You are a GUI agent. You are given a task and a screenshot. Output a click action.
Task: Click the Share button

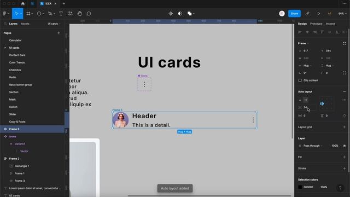click(x=294, y=14)
